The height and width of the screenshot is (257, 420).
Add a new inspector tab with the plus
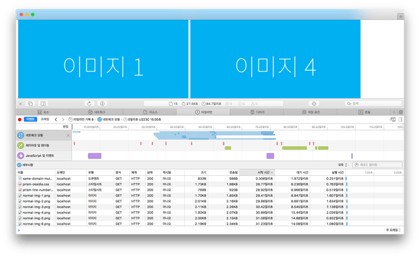point(394,112)
